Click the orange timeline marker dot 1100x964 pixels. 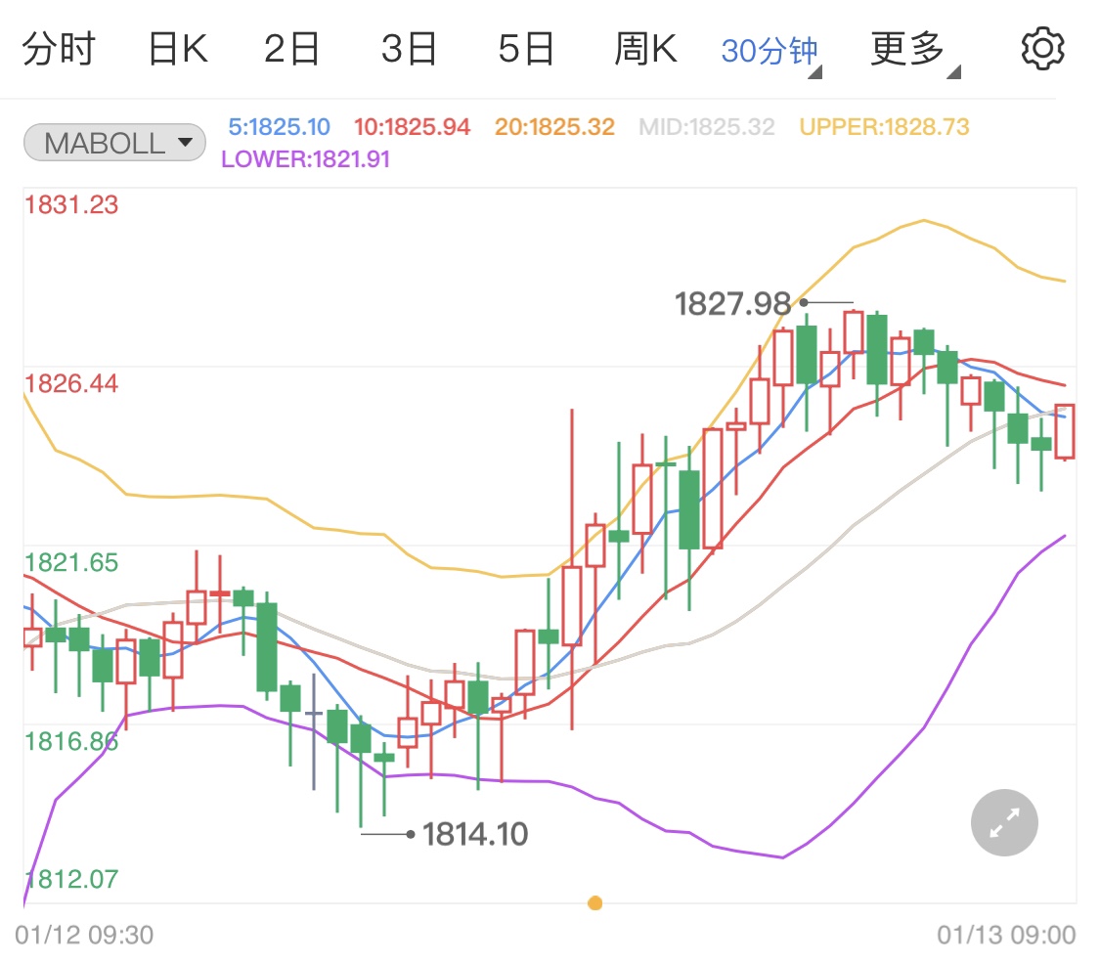594,902
